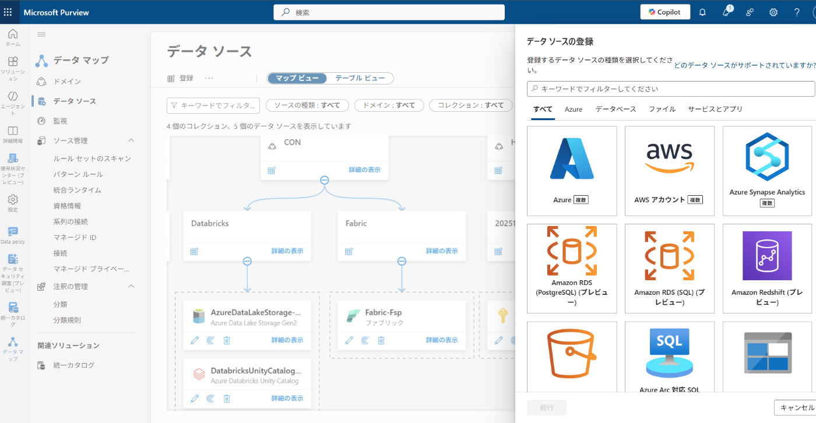The image size is (816, 423).
Task: Click the Databricks collection grid icon
Action: pyautogui.click(x=195, y=251)
